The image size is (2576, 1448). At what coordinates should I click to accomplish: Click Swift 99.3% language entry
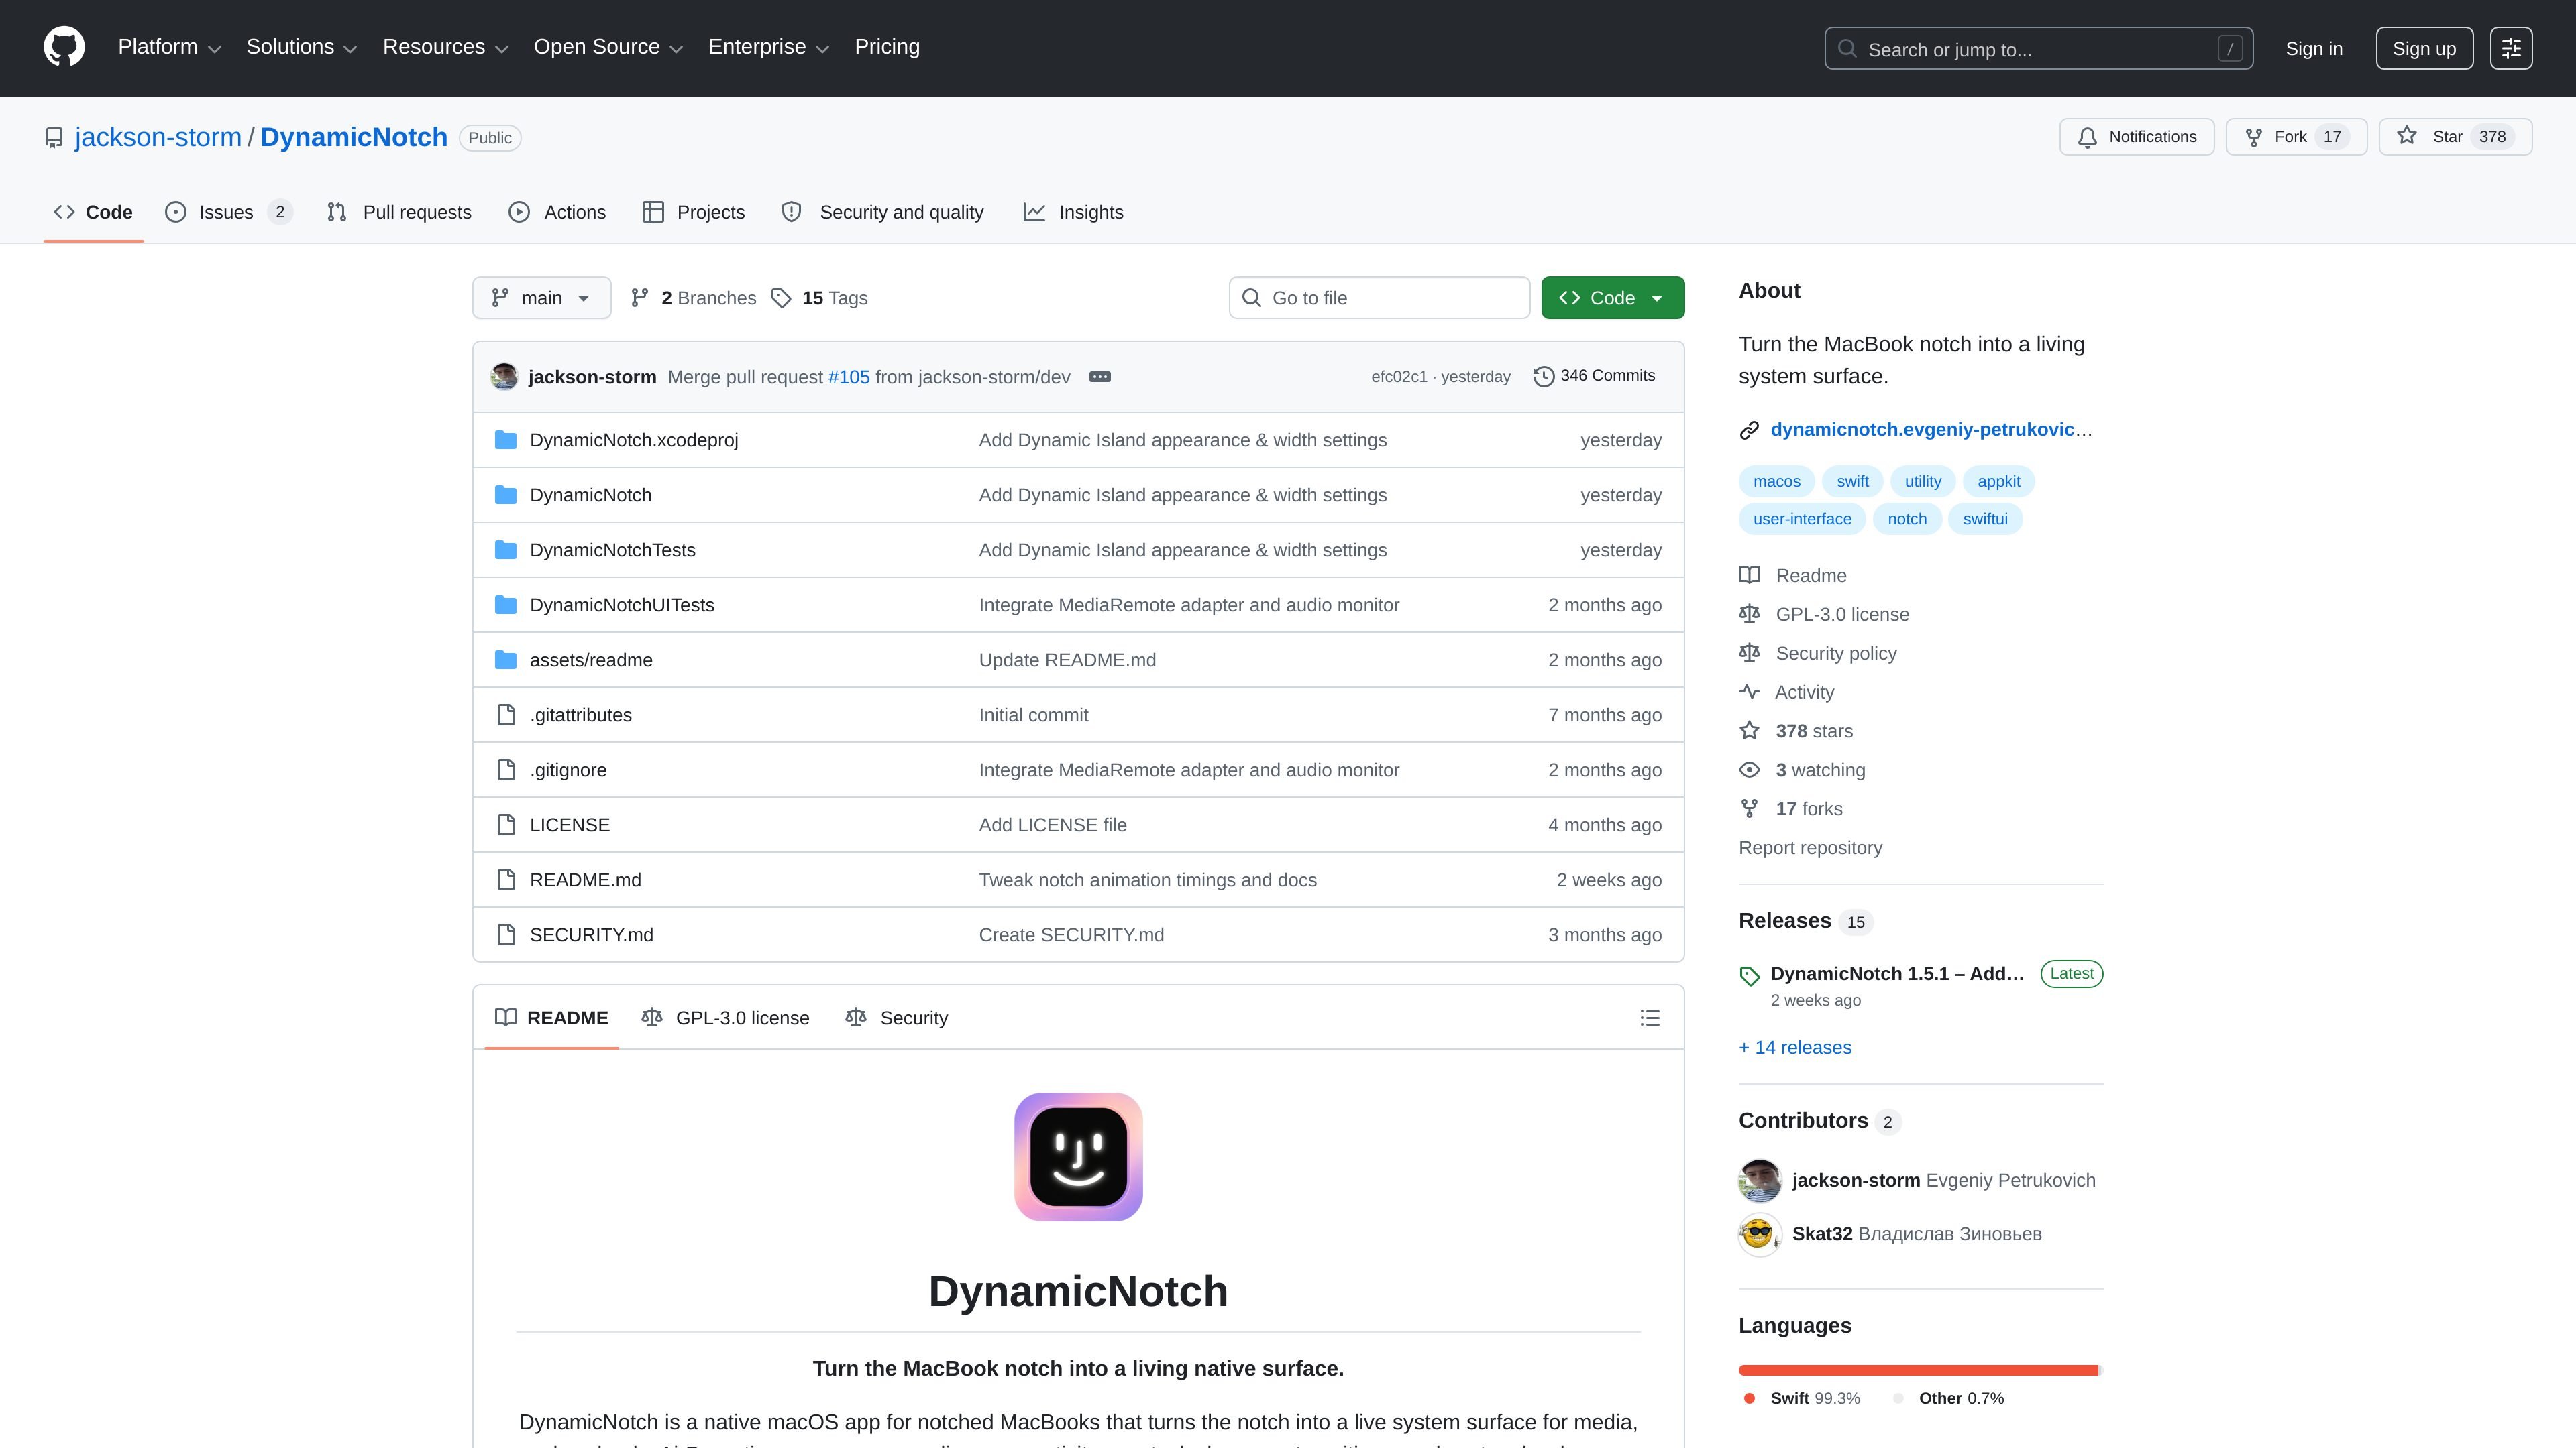coord(1802,1398)
